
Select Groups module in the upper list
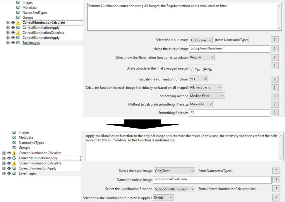(x=28, y=18)
